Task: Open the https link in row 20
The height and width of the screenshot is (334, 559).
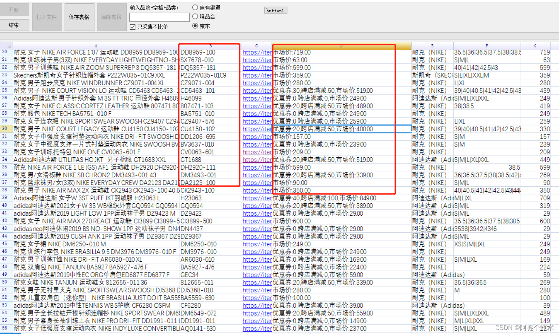Action: [257, 53]
